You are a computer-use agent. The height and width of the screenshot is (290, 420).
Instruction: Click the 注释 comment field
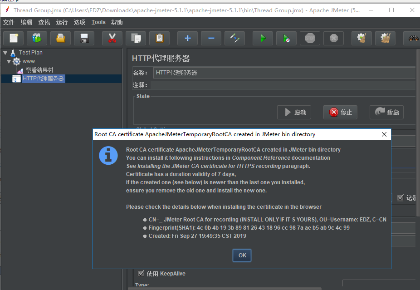pos(284,85)
